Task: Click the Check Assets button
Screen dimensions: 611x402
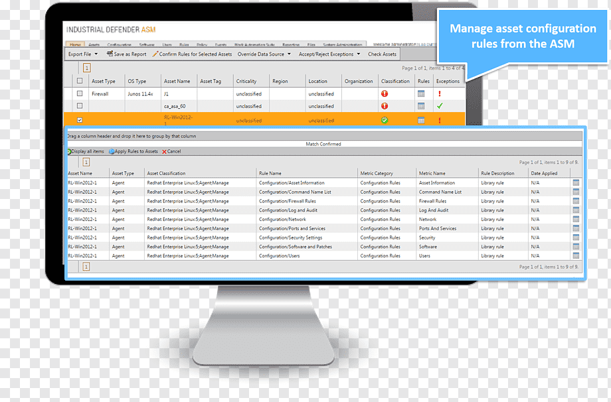Action: pos(382,54)
